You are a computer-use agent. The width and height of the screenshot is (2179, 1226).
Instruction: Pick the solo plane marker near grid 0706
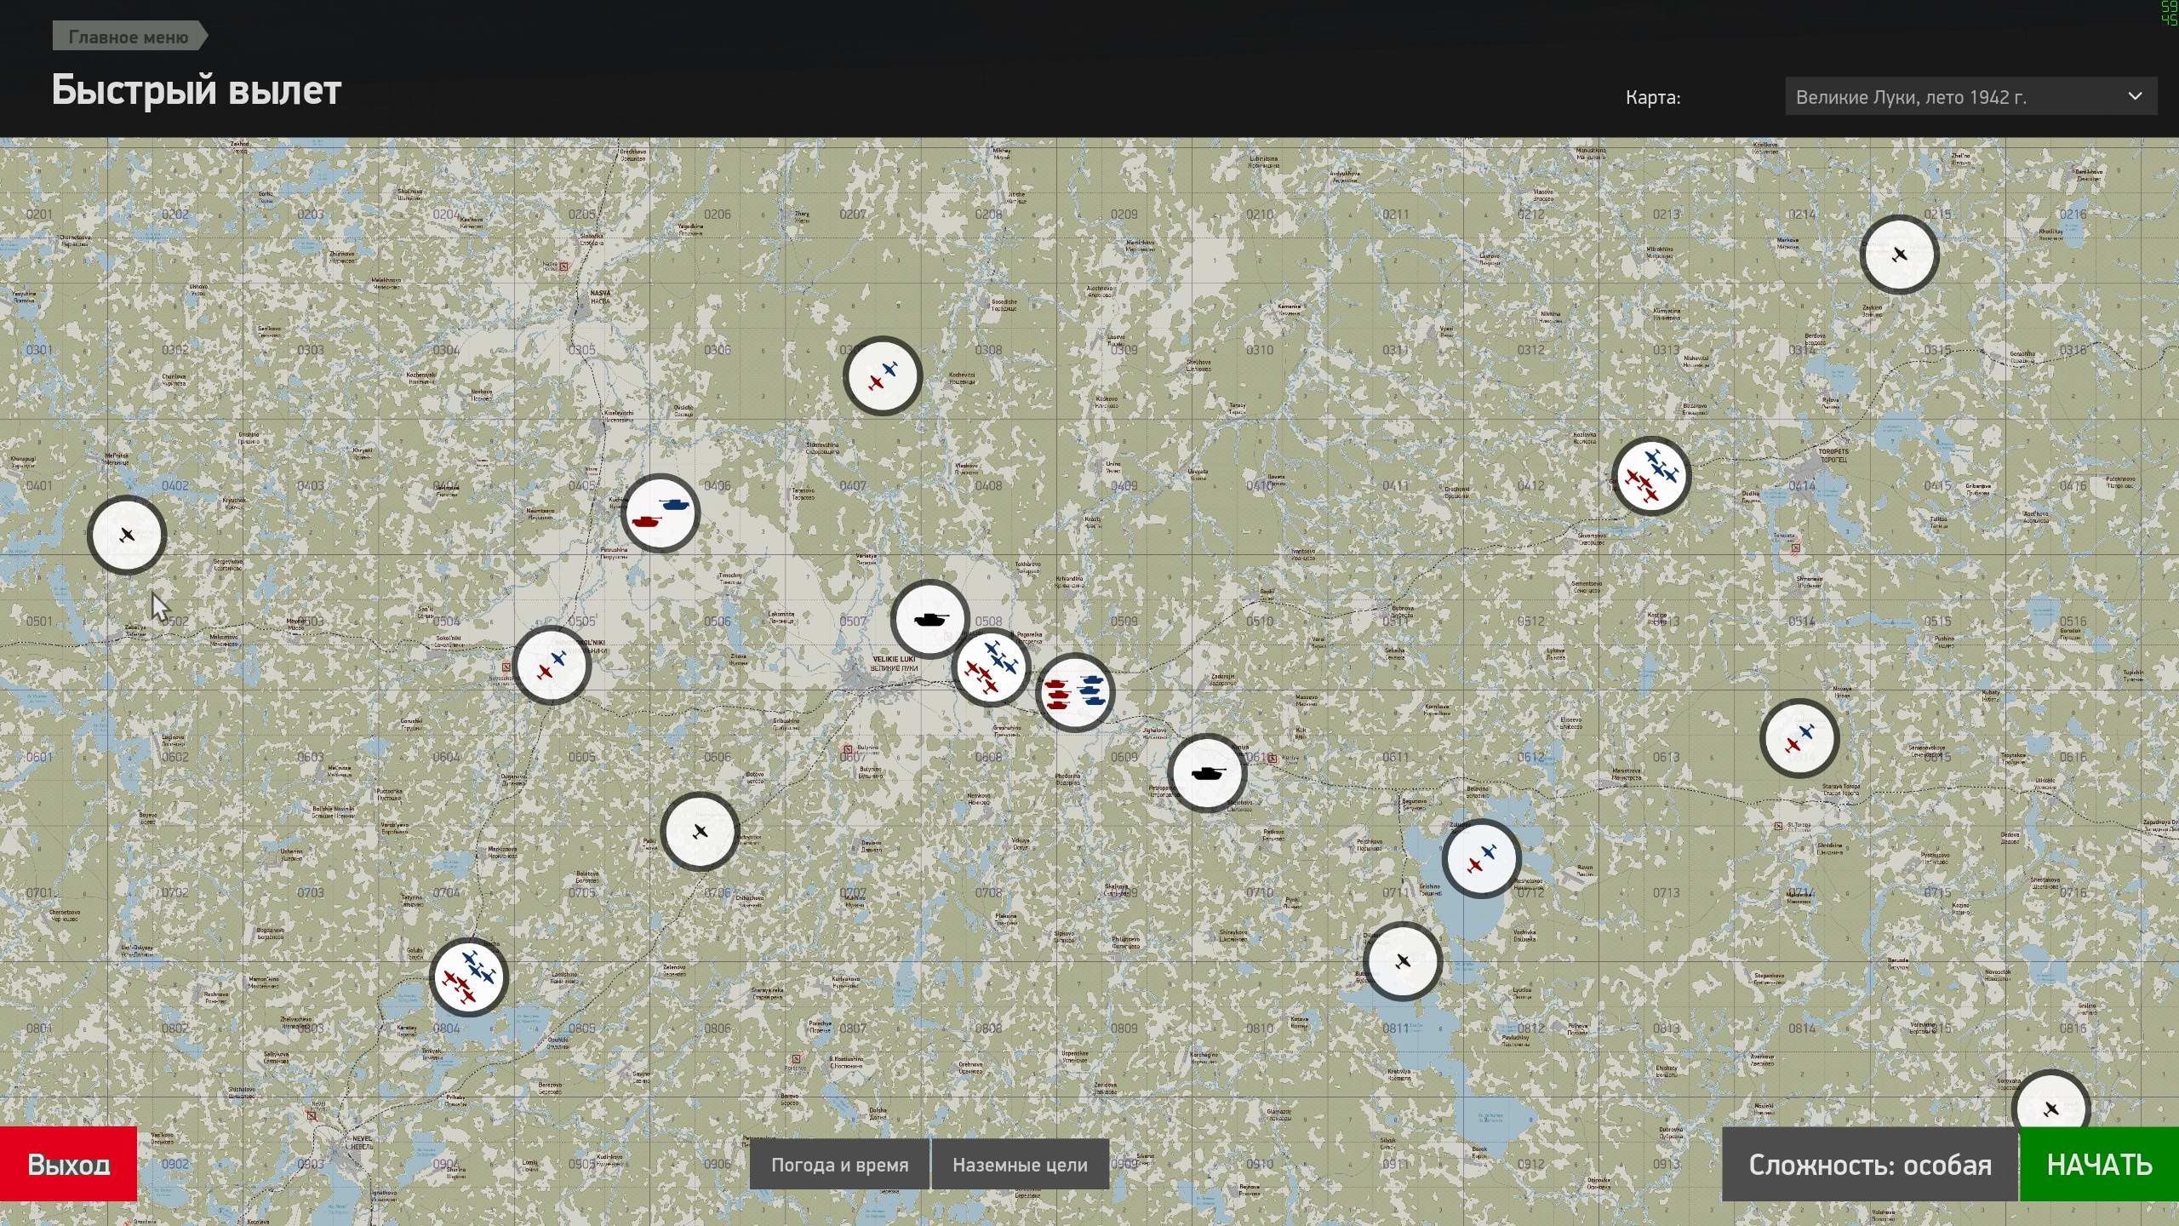click(x=700, y=831)
